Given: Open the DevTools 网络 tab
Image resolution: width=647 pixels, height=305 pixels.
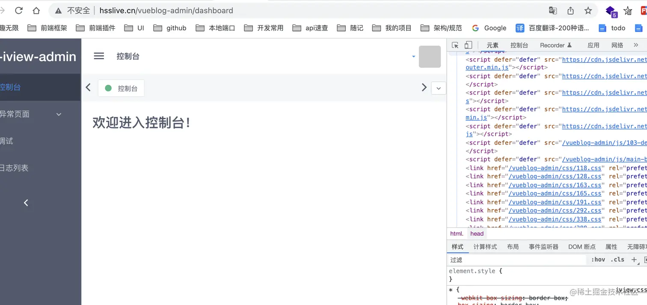Looking at the screenshot, I should (x=617, y=45).
